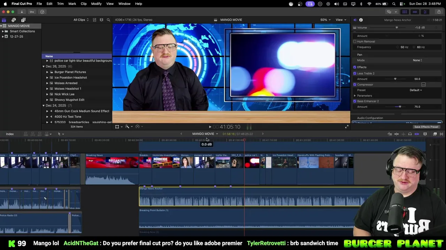Open browser search magnifier

point(108,20)
